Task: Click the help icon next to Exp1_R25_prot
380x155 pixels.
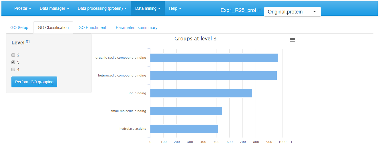Action: [260, 10]
